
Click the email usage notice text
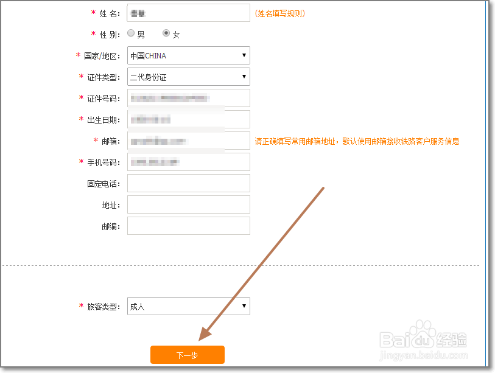point(356,141)
